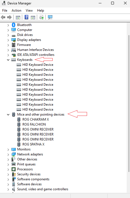
Task: Collapse the Keyboards category chevron
Action: click(8, 60)
